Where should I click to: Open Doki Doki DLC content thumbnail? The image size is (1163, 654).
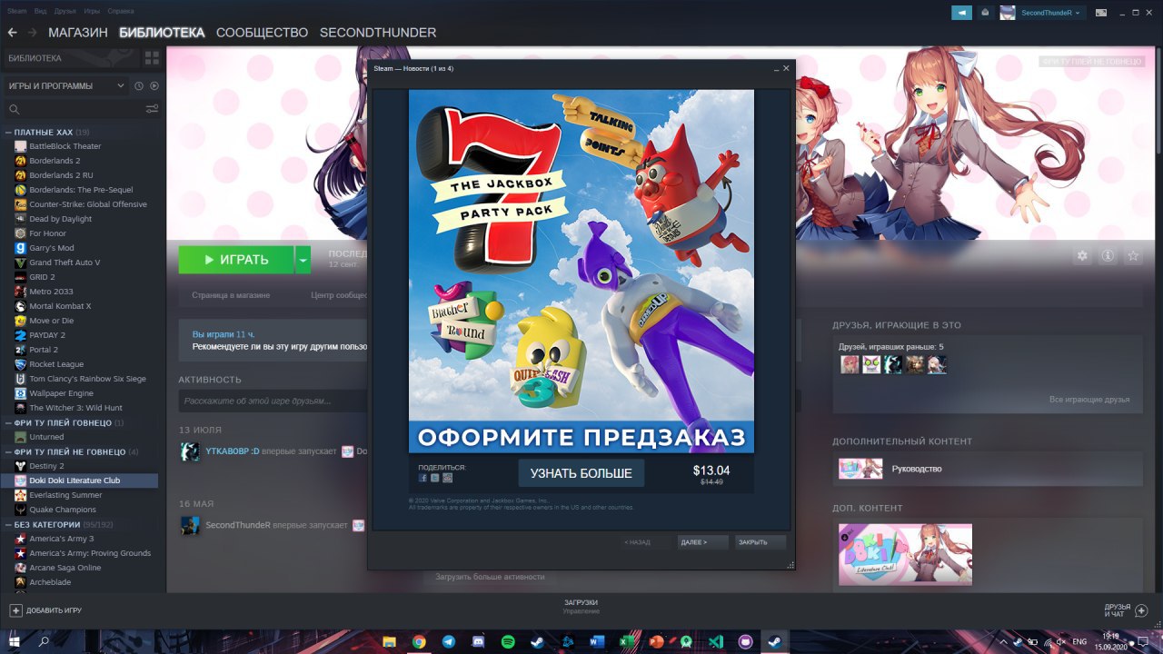coord(905,554)
